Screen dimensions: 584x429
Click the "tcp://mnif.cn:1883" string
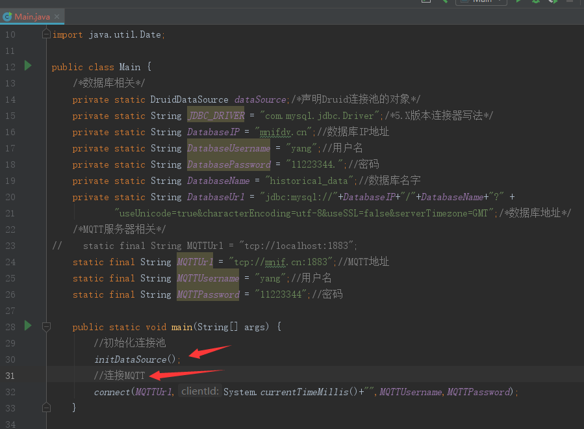coord(281,262)
